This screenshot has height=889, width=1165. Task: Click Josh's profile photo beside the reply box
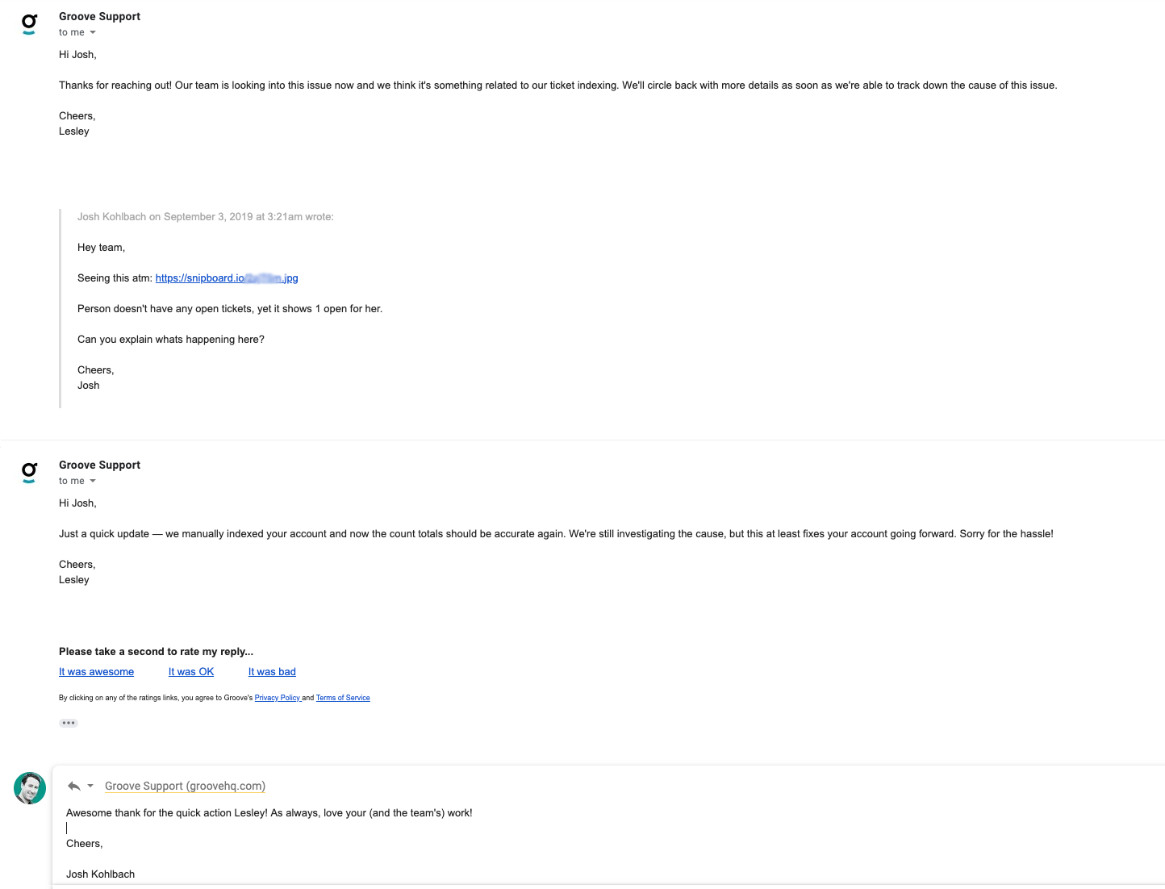(x=30, y=788)
